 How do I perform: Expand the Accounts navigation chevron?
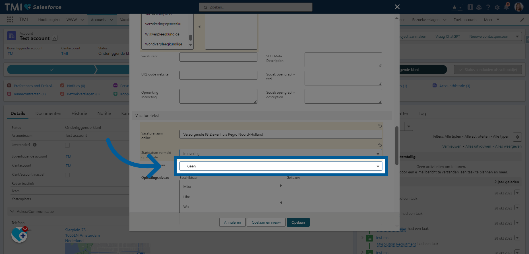(x=111, y=20)
